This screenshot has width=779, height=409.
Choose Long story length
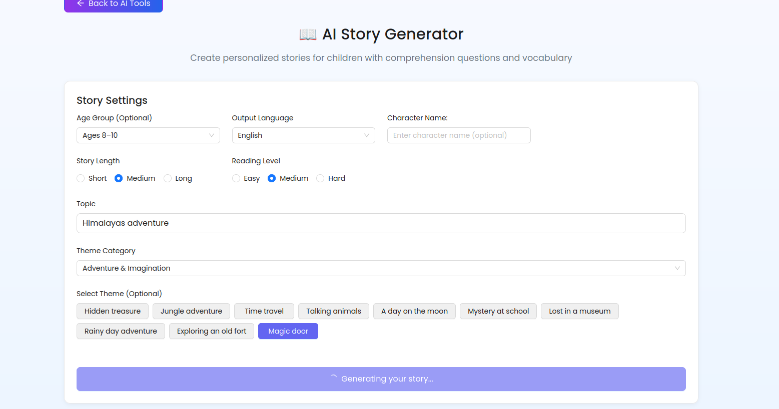click(x=168, y=178)
